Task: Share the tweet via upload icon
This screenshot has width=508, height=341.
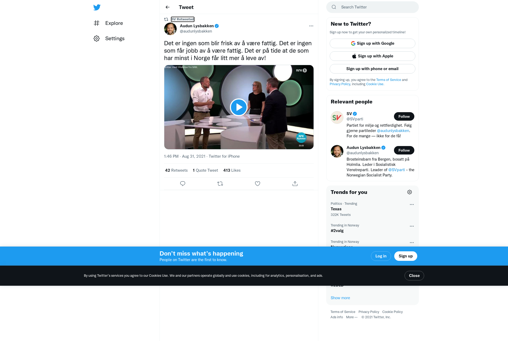Action: (295, 184)
